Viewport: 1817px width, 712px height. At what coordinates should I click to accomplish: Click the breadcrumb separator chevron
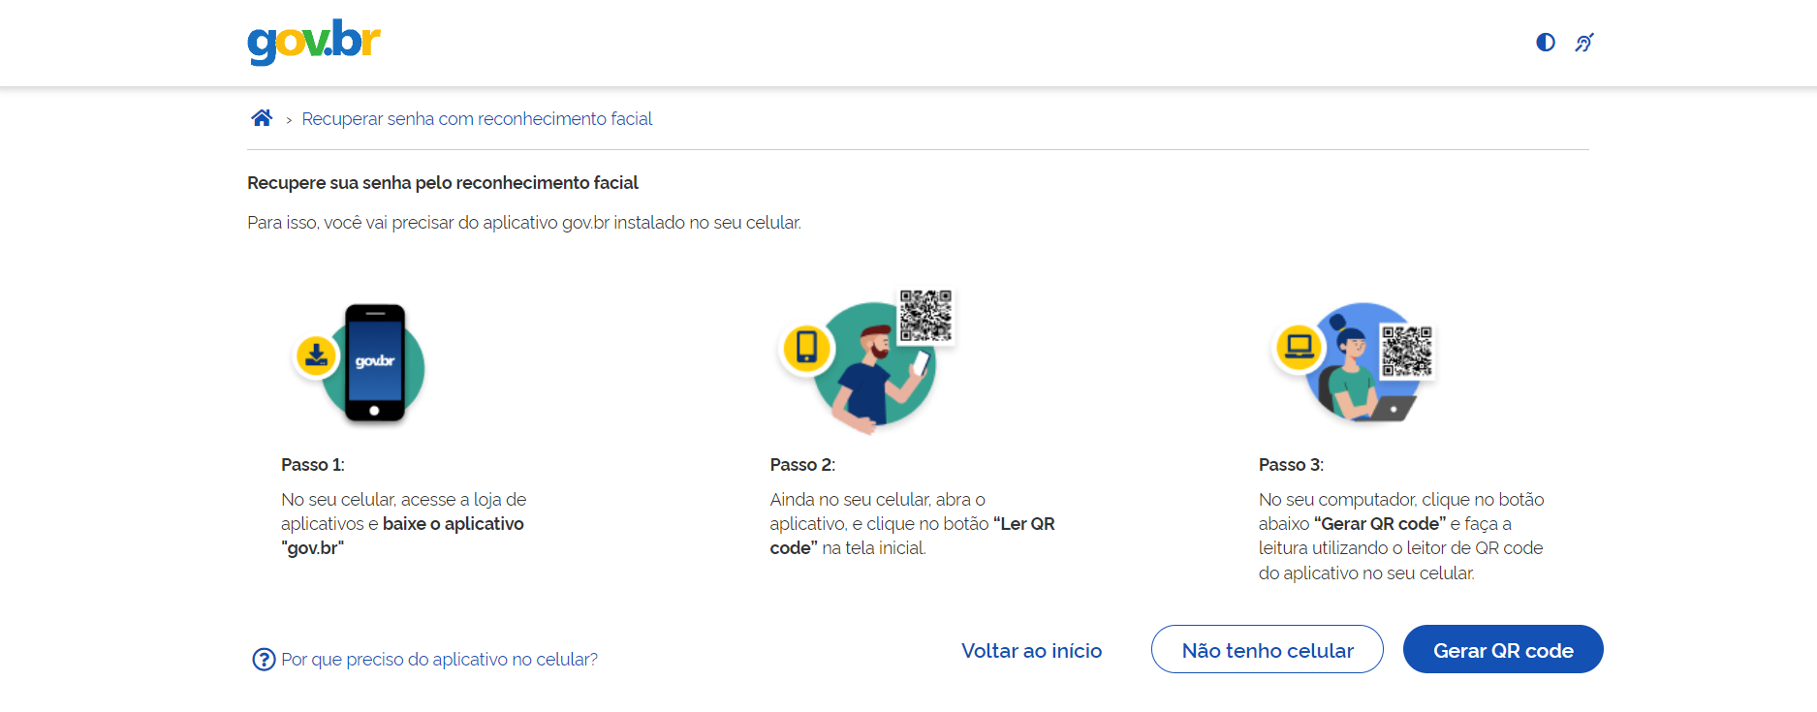(289, 120)
